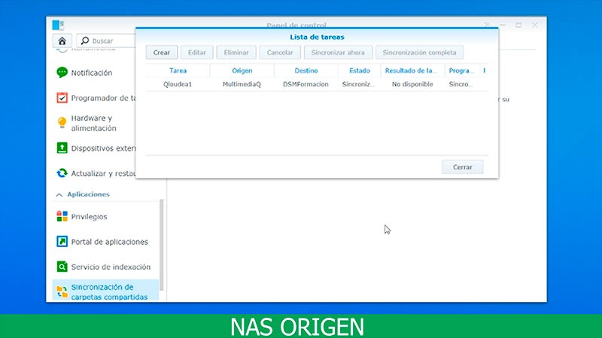
Task: Click the Cancelar button
Action: click(x=280, y=53)
